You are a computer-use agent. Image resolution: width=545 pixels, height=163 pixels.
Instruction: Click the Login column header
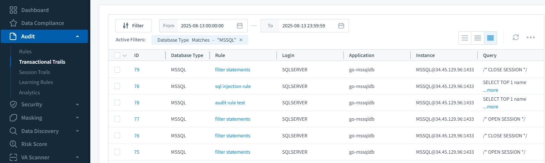(x=288, y=55)
